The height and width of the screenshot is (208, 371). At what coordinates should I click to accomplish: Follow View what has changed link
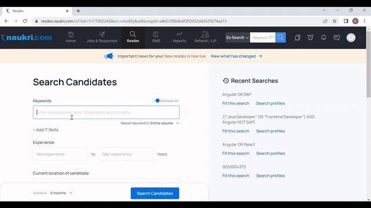coord(236,56)
